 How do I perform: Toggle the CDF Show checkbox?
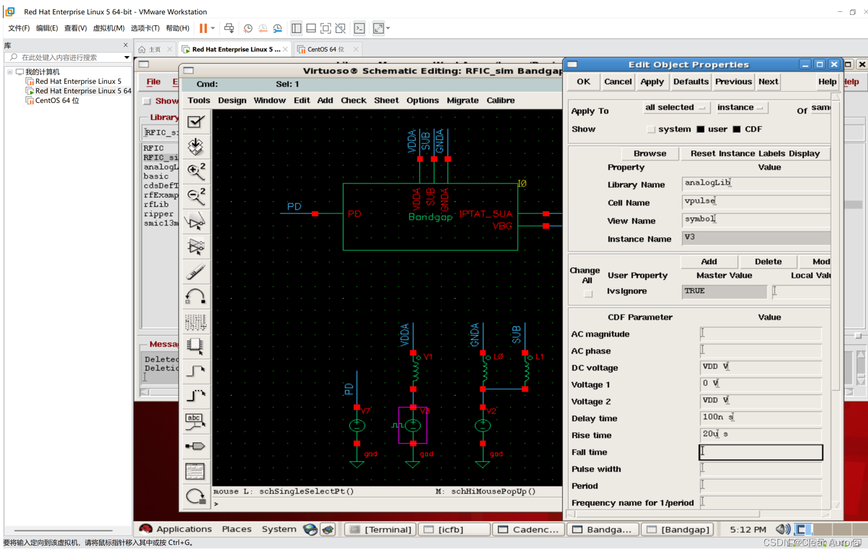[737, 129]
